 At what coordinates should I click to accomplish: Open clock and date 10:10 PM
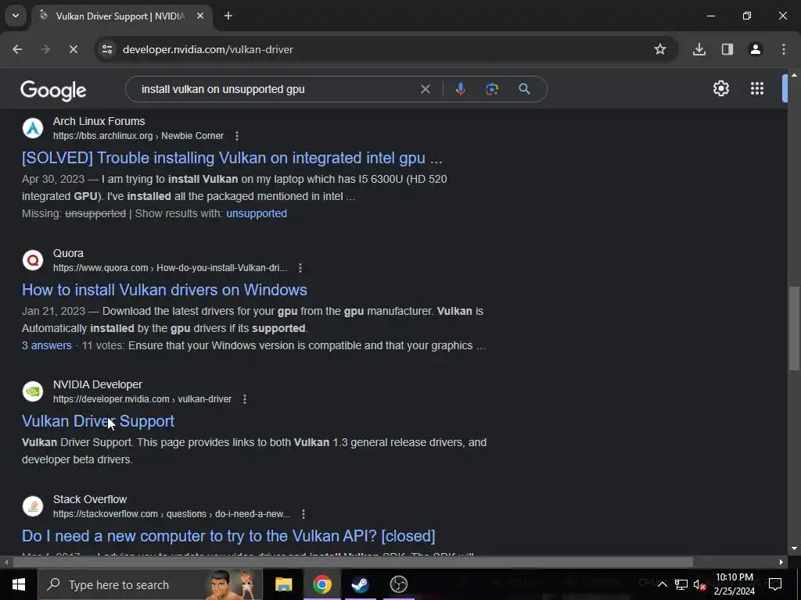pos(734,584)
